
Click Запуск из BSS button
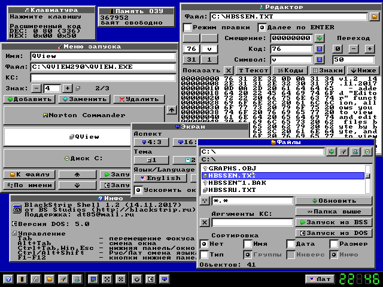point(334,222)
